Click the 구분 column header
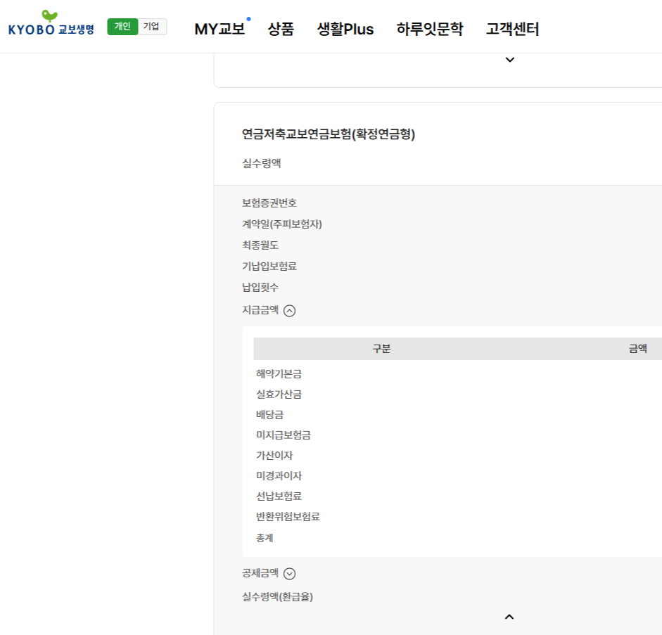 coord(382,349)
